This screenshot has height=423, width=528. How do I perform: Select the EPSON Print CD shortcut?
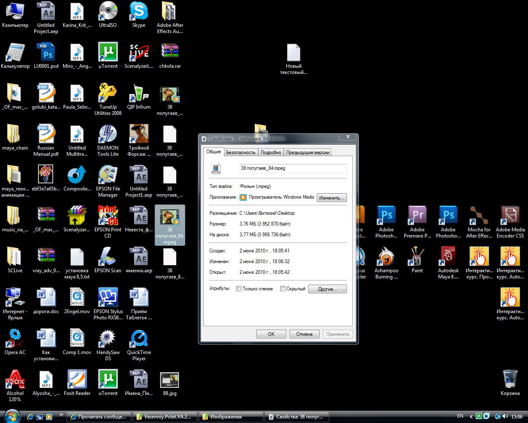[x=108, y=222]
